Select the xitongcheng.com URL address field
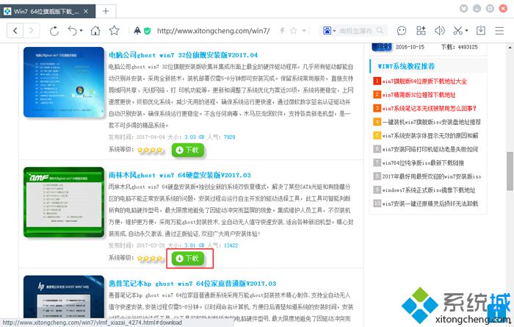The width and height of the screenshot is (514, 327). point(214,31)
